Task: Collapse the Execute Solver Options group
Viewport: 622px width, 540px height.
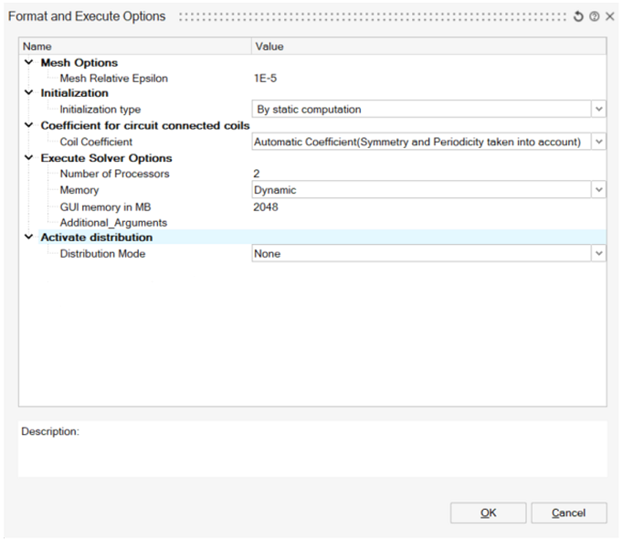Action: (28, 159)
